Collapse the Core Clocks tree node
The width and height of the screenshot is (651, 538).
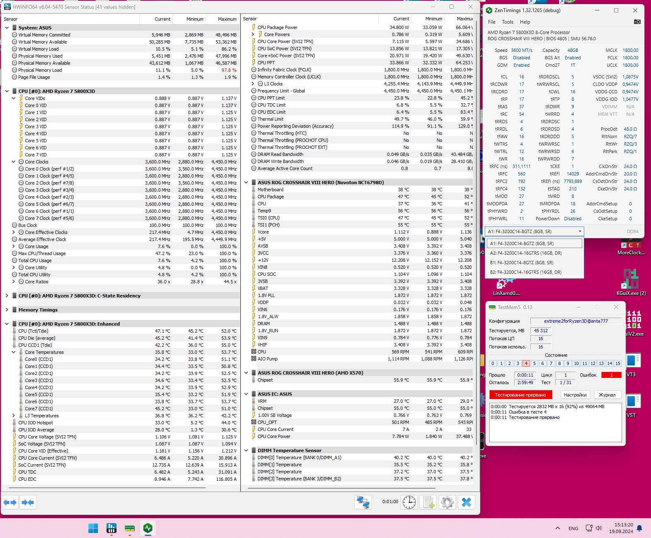[x=13, y=162]
